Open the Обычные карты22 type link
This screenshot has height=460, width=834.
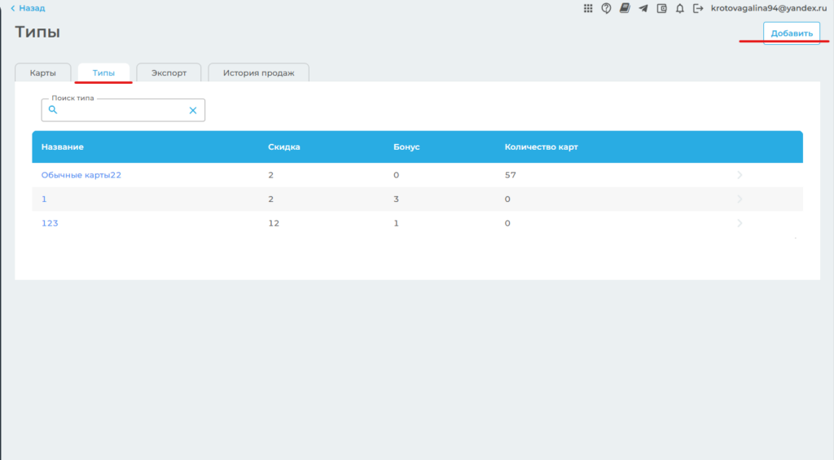coord(81,175)
